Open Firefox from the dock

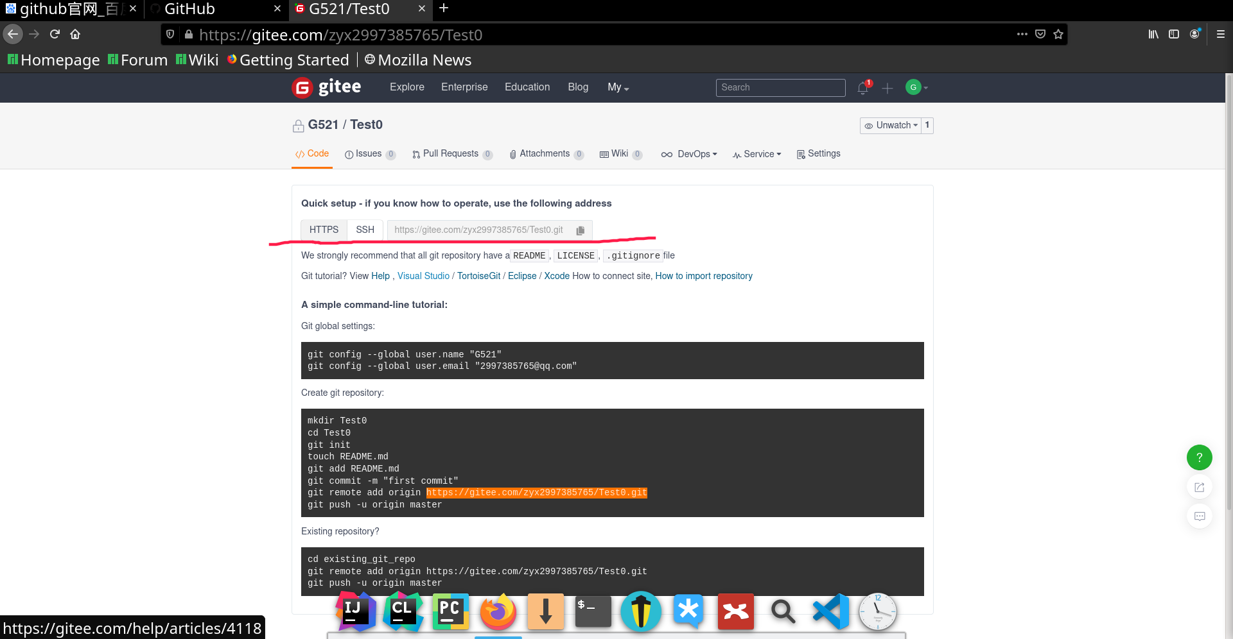pyautogui.click(x=498, y=611)
